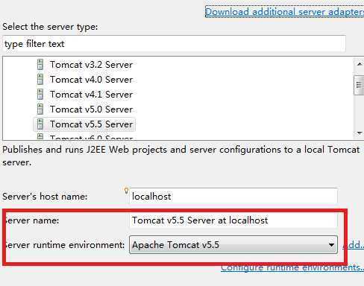Select Tomcat v3.2 Server server icon
364x286 pixels.
(x=40, y=65)
